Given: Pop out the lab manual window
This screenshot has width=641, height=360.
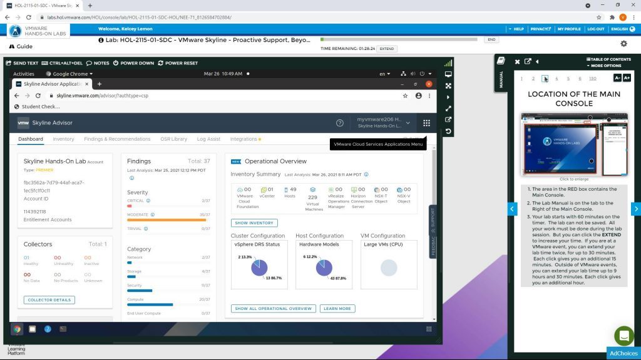Looking at the screenshot, I should (528, 61).
